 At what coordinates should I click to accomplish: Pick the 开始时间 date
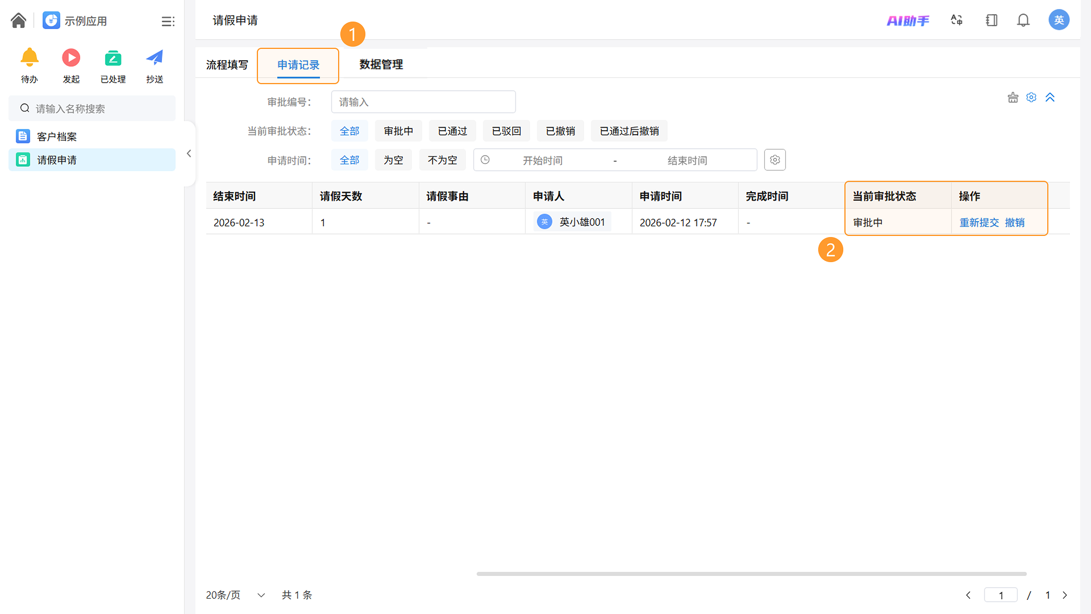coord(543,161)
